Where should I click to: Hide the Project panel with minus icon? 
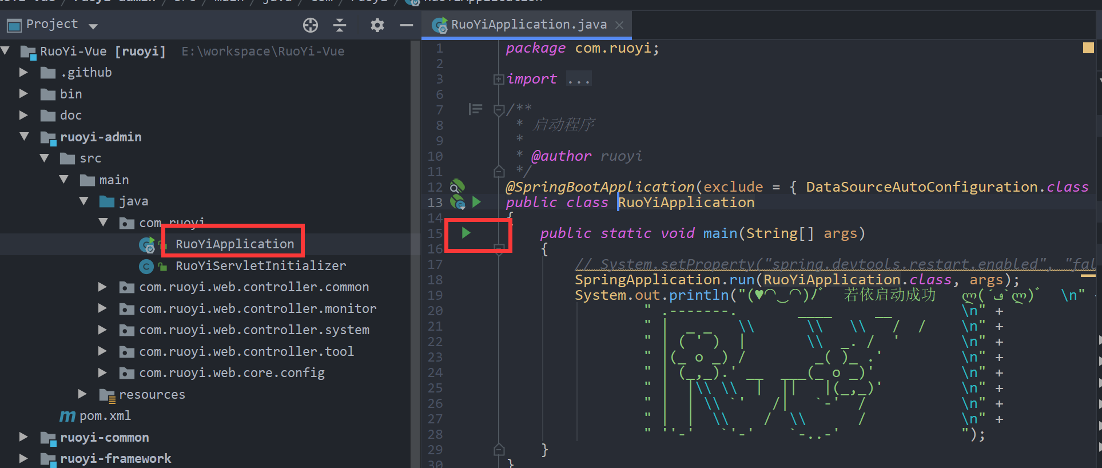coord(407,25)
